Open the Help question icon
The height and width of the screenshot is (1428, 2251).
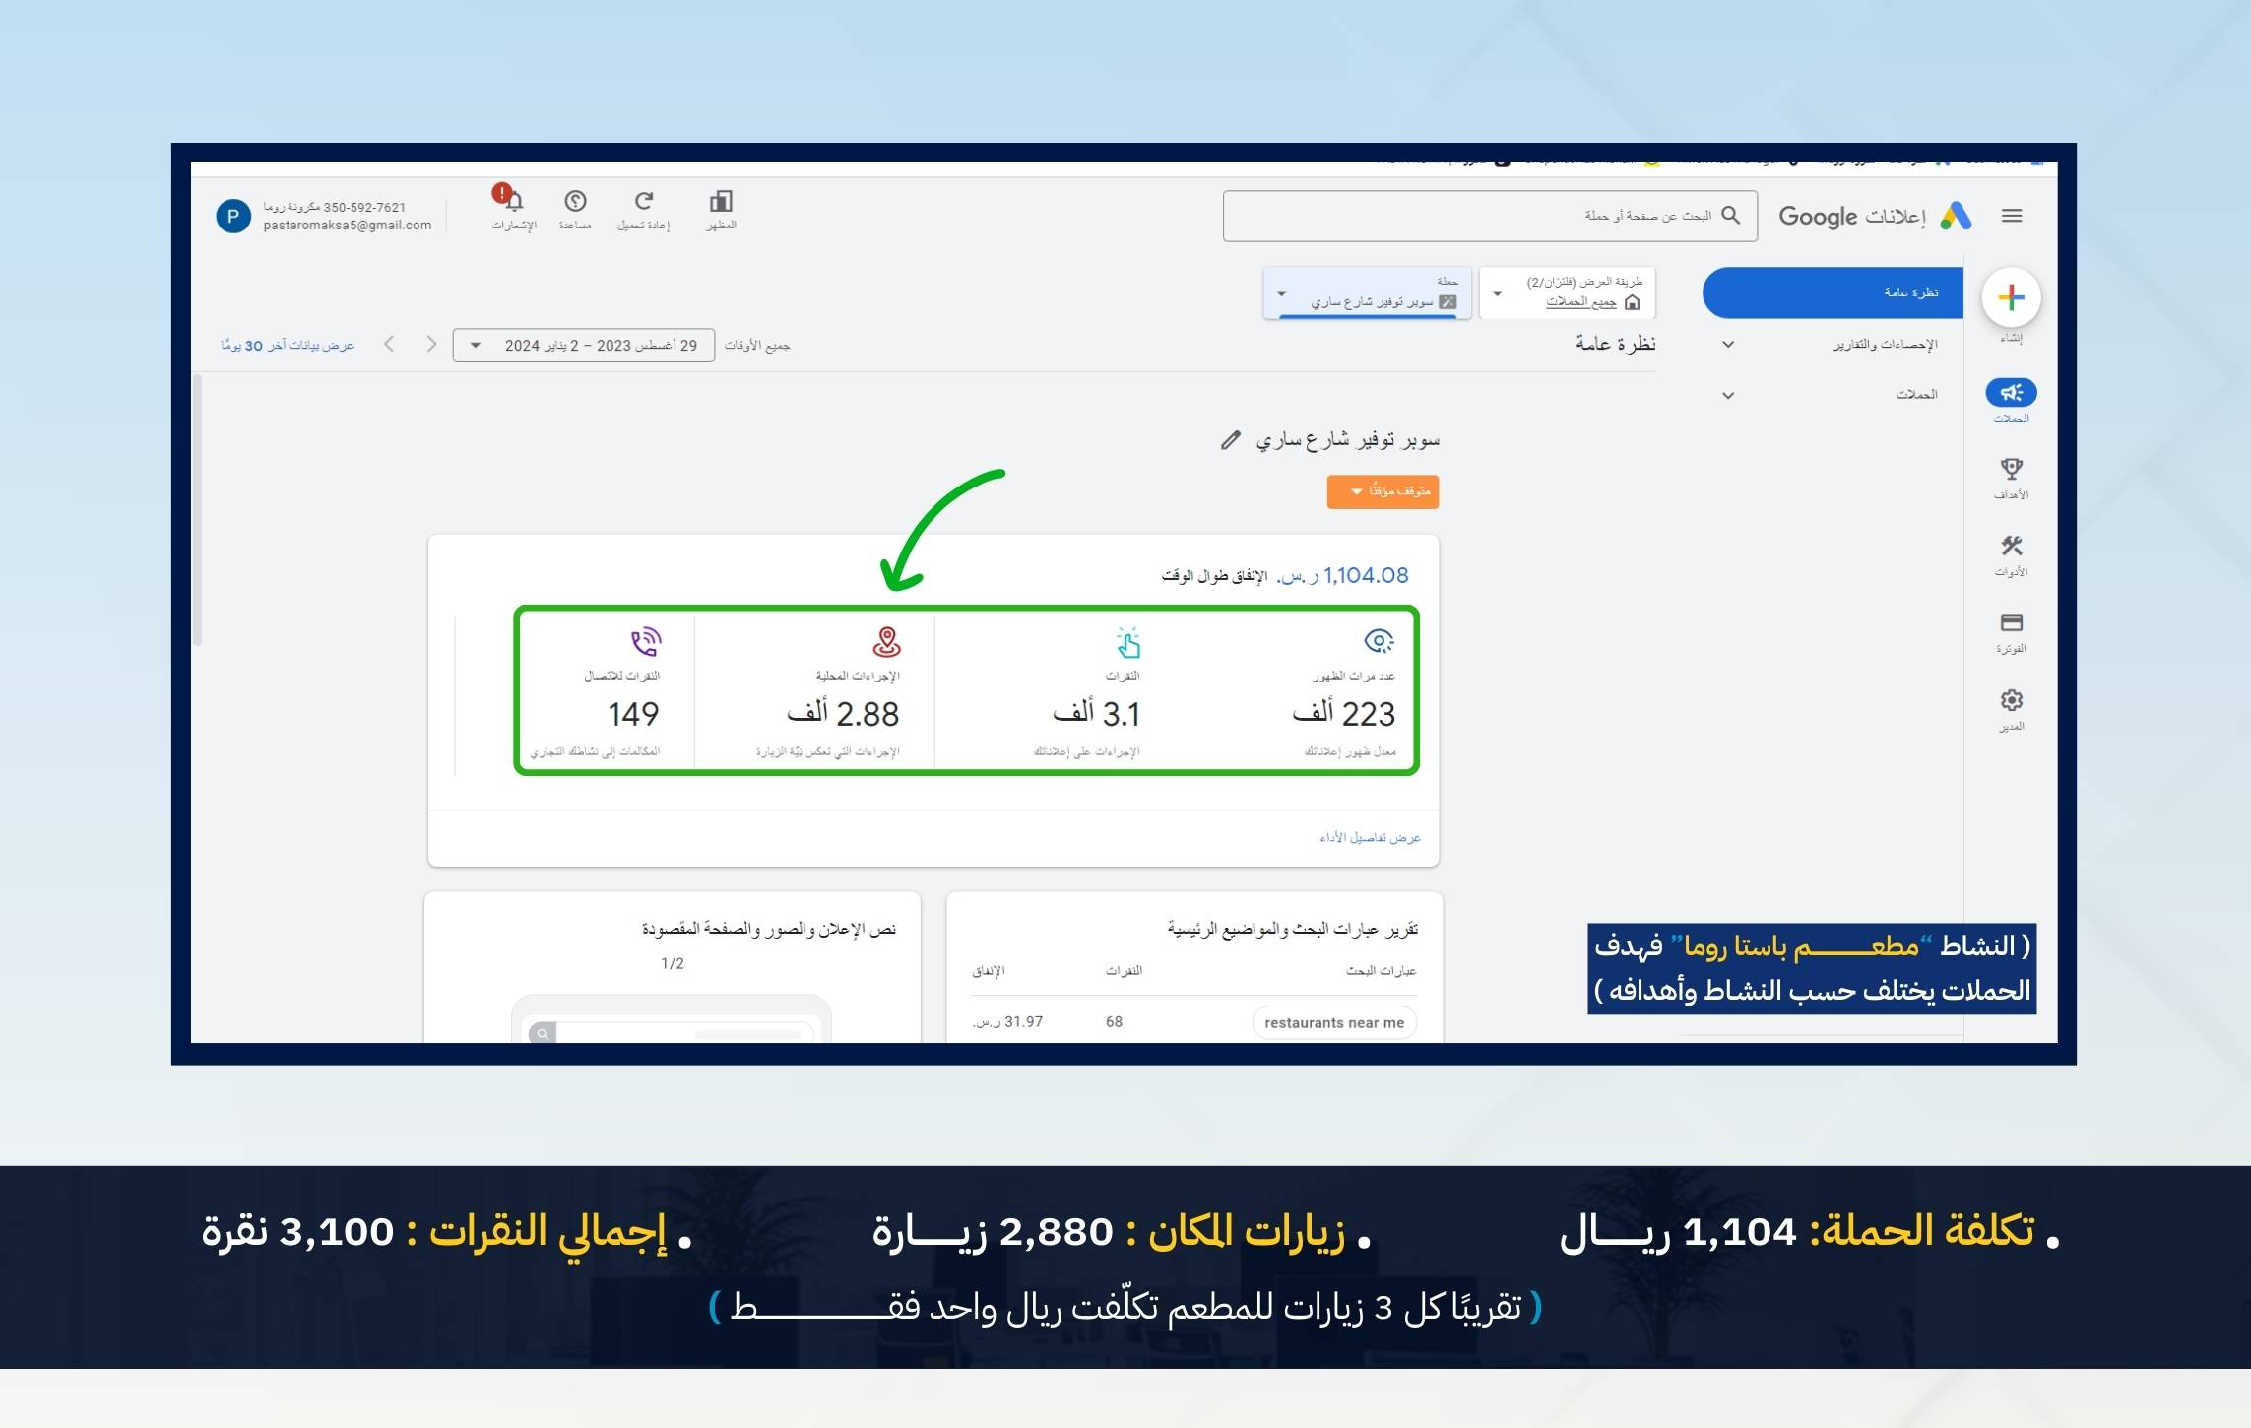coord(575,202)
